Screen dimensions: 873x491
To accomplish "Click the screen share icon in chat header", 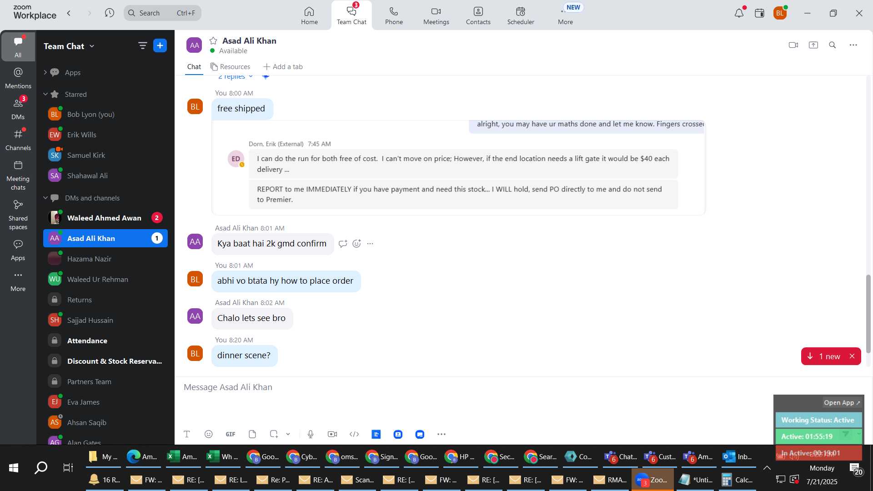I will pos(813,45).
